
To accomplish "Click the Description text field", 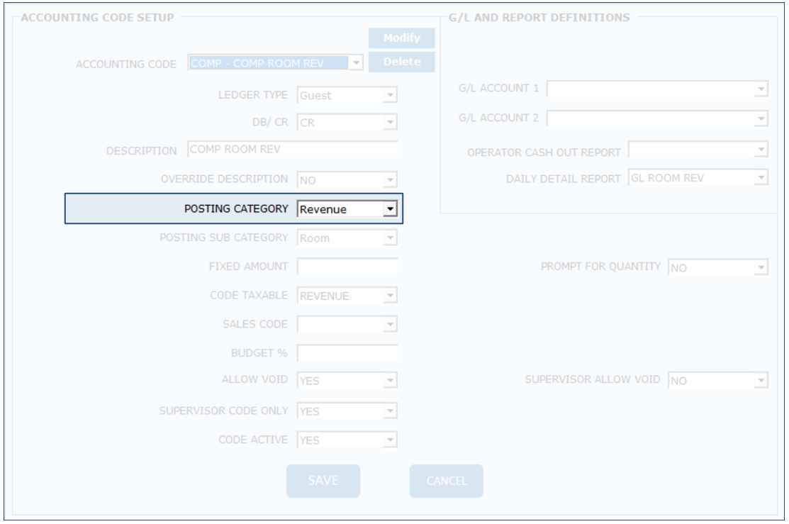I will pos(293,150).
